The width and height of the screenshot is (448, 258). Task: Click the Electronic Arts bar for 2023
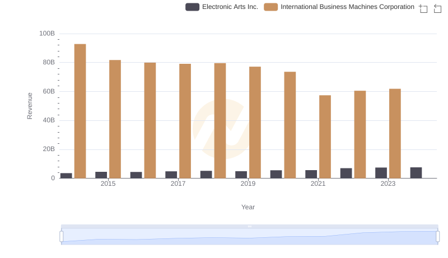pos(381,173)
